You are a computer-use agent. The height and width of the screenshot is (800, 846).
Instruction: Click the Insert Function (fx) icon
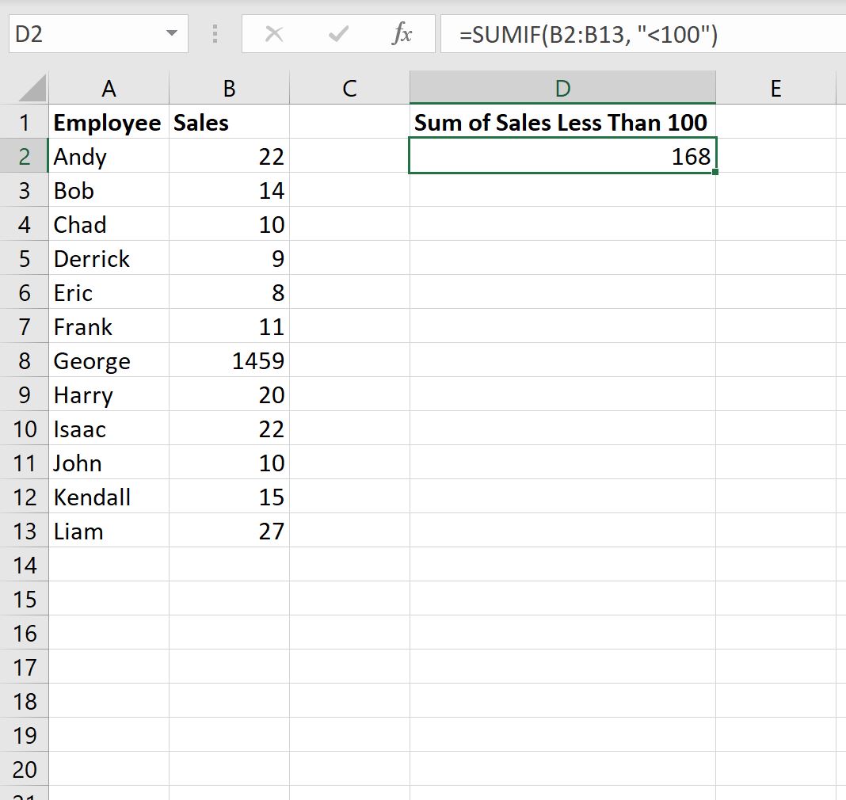pyautogui.click(x=402, y=34)
